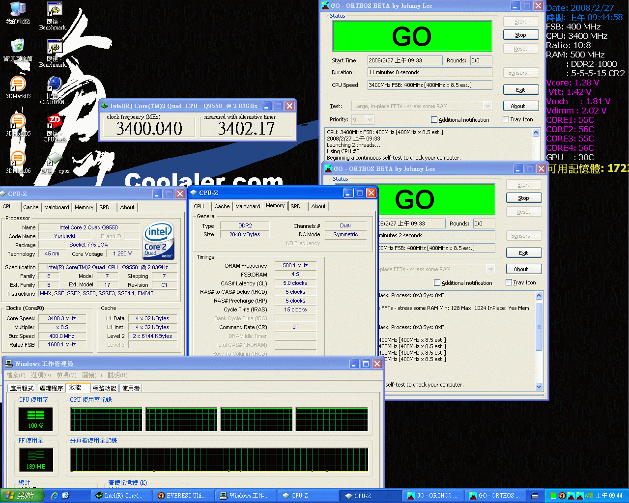
Task: Click Exit in lower ORTHOS window
Action: (524, 253)
